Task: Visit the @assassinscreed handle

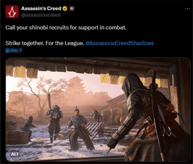Action: 41,15
